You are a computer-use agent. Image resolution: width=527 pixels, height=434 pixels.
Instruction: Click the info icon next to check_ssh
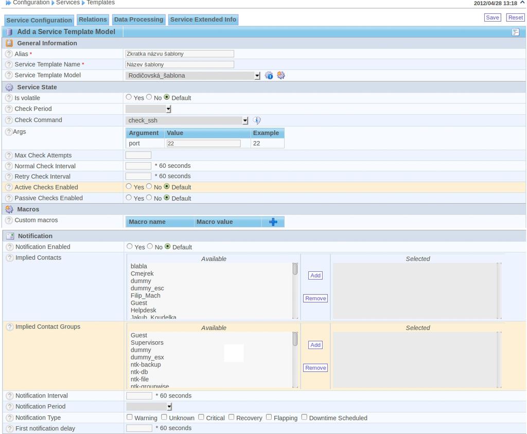pos(257,120)
